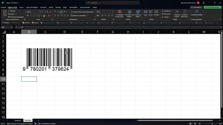Switch to the Inserir ribbon tab
The width and height of the screenshot is (223, 125).
tap(21, 7)
